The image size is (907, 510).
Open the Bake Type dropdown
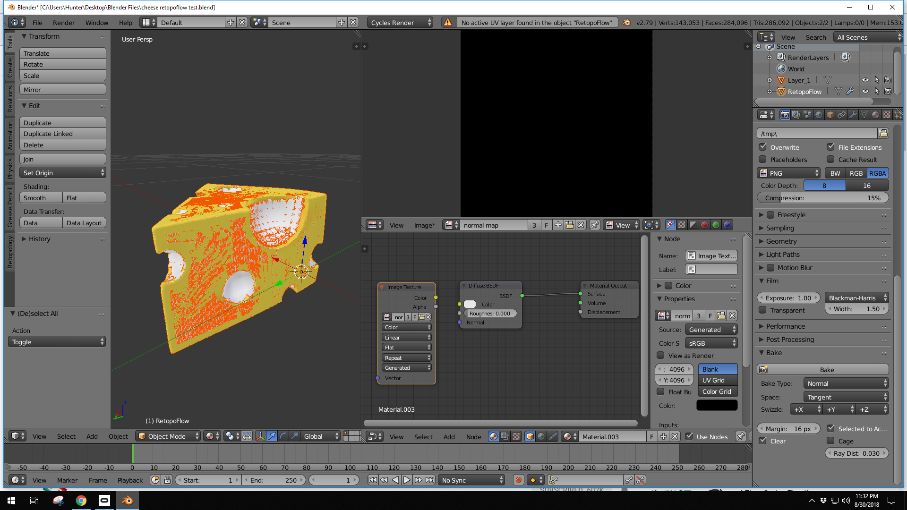tap(846, 383)
